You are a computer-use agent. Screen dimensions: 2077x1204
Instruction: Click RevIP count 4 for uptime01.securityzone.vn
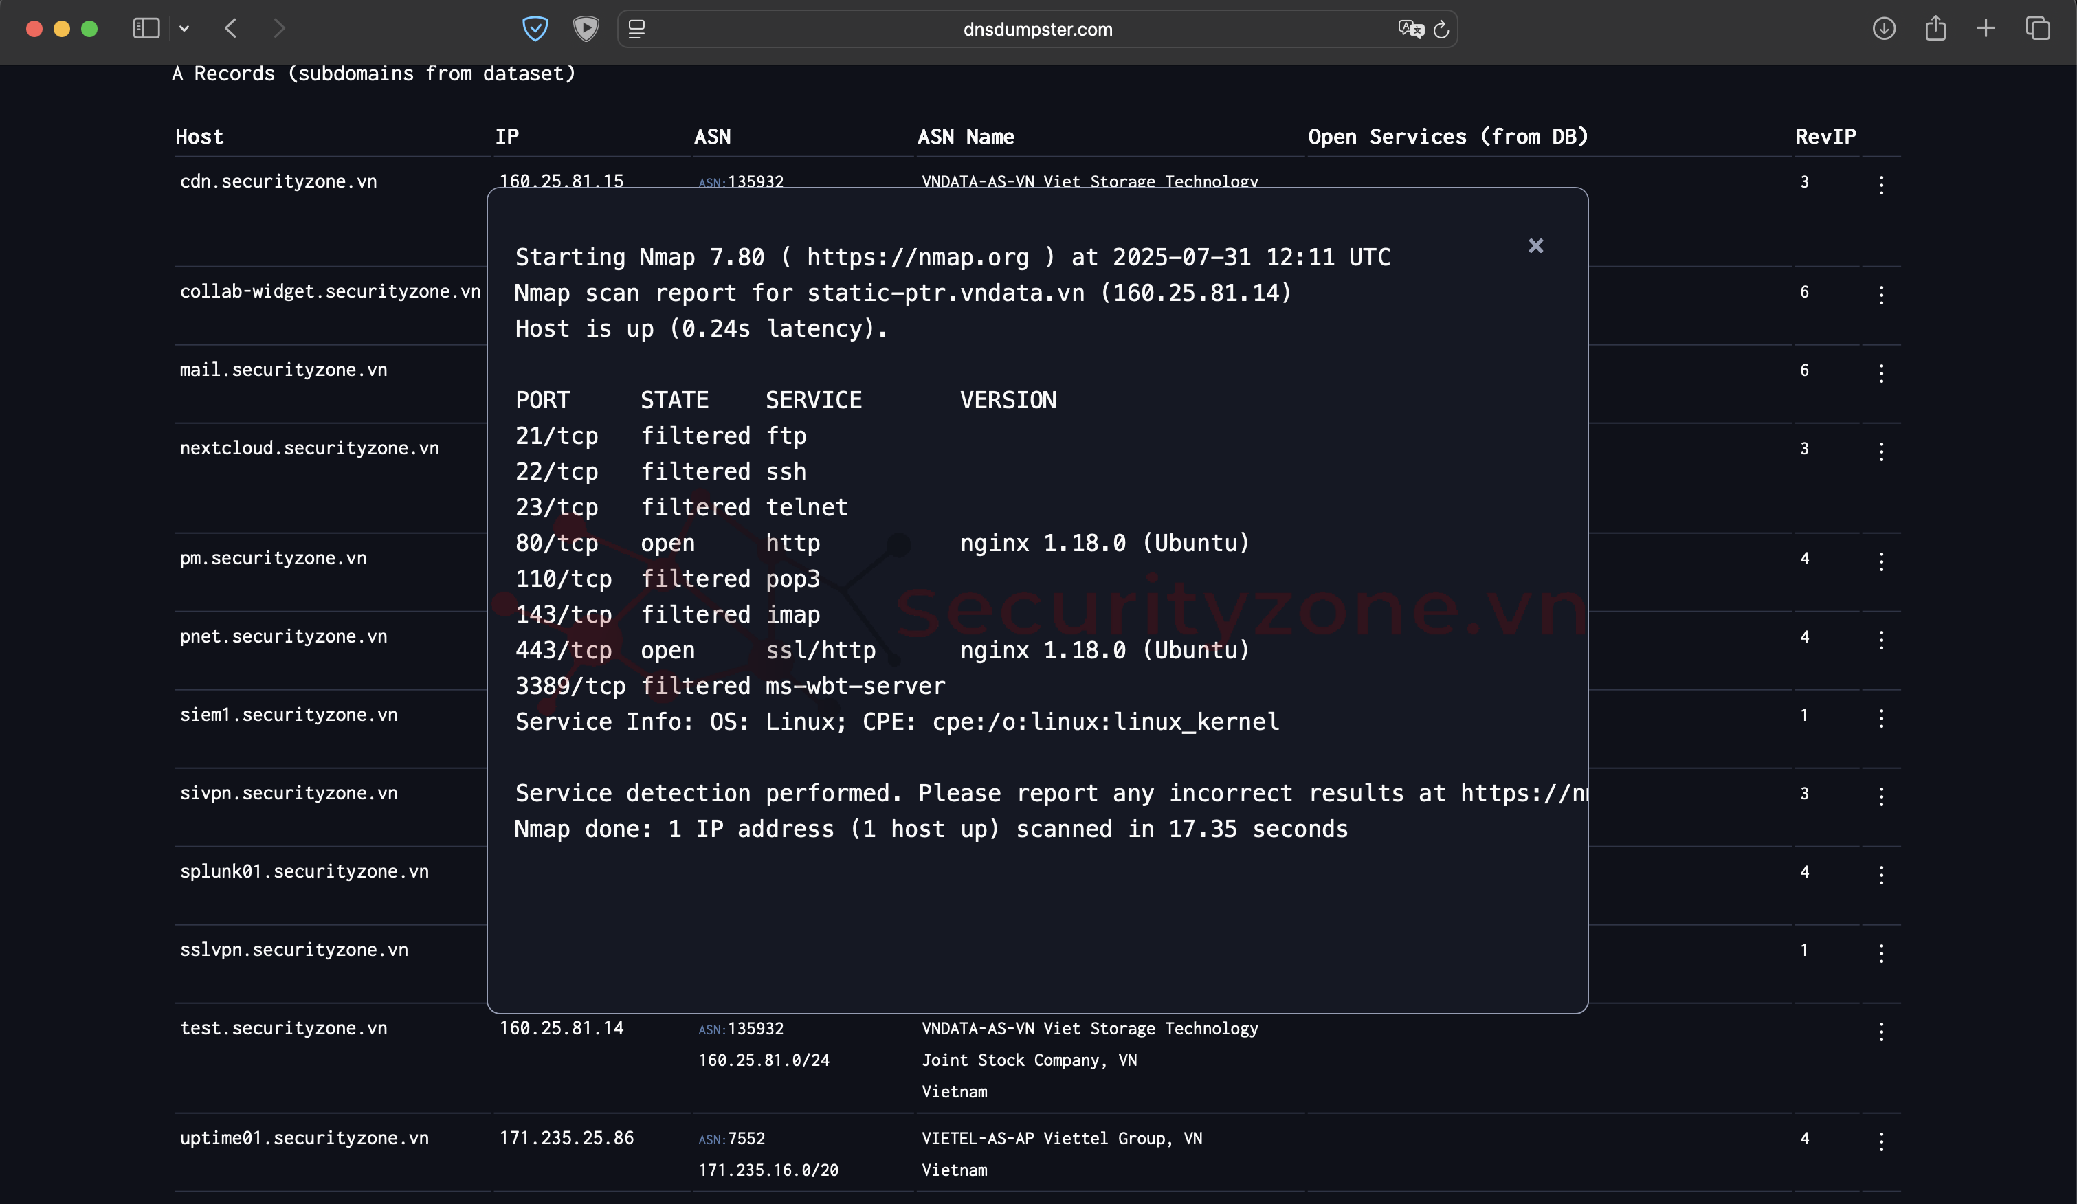[x=1804, y=1138]
